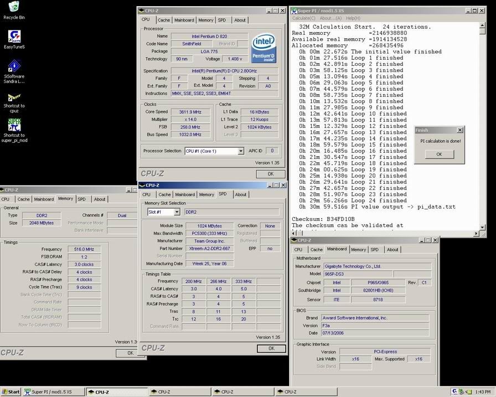This screenshot has height=397, width=496.
Task: Switch to Super PI taskbar button
Action: coord(53,391)
